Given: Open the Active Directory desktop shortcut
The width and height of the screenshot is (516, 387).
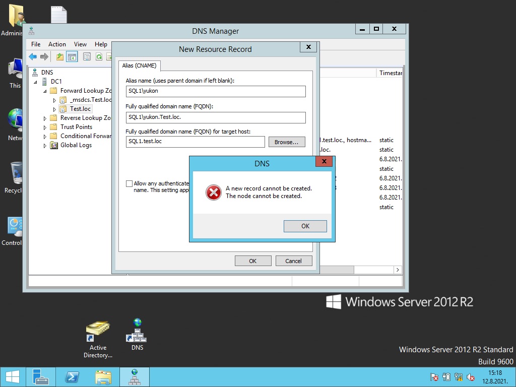Looking at the screenshot, I should point(97,330).
